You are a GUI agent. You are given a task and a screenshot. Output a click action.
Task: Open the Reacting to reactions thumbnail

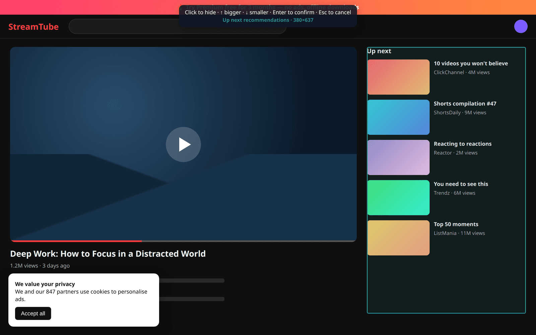(399, 157)
